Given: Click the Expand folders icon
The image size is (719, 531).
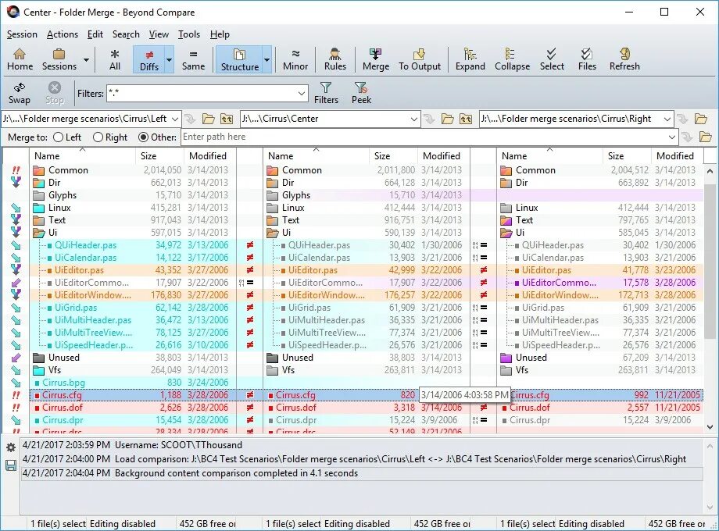Looking at the screenshot, I should click(470, 59).
